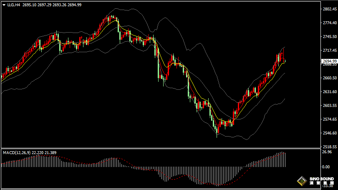Click the 2745.50 price axis label

click(329, 37)
